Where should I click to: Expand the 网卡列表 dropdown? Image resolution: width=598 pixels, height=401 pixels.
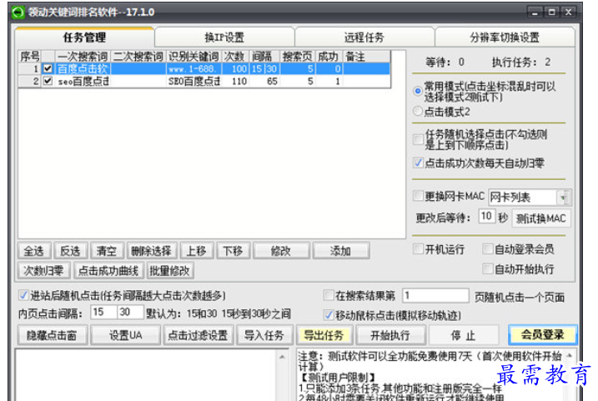(563, 198)
